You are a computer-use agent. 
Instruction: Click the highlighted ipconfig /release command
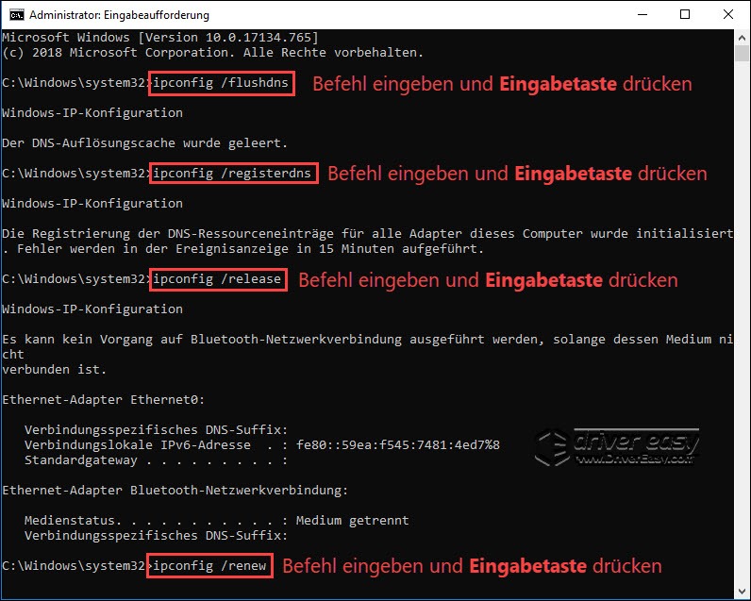click(218, 280)
